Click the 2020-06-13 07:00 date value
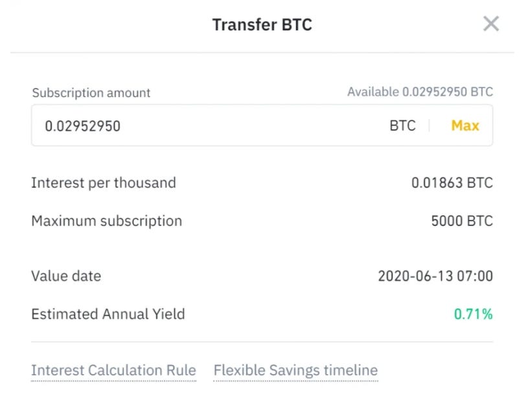This screenshot has height=402, width=519. click(435, 276)
